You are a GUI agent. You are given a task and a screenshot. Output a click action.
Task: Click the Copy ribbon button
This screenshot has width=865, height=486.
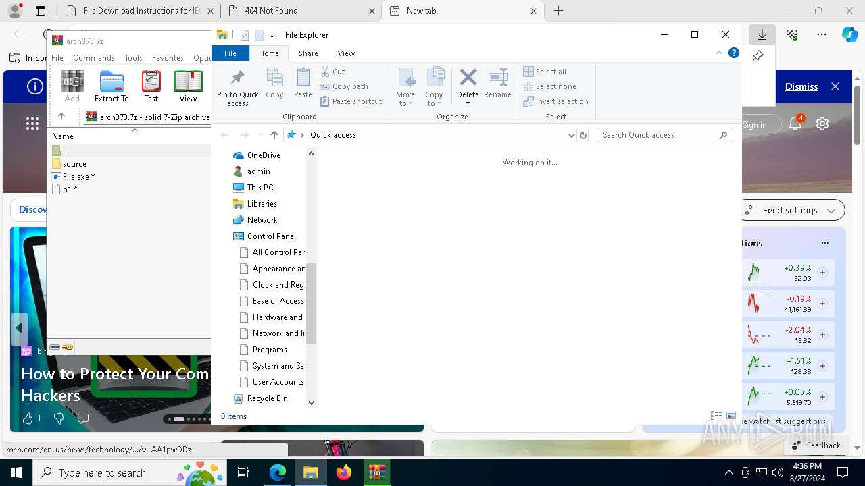pos(274,83)
